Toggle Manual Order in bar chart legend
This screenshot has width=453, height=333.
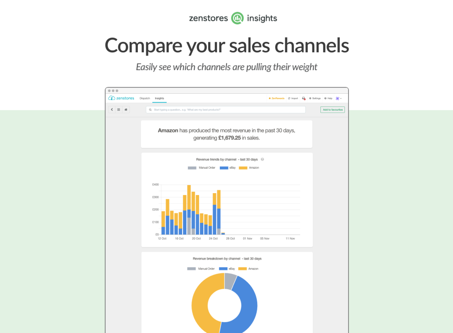coord(201,168)
